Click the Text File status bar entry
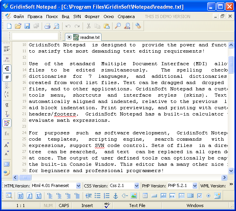The width and height of the screenshot is (236, 211). tap(137, 205)
